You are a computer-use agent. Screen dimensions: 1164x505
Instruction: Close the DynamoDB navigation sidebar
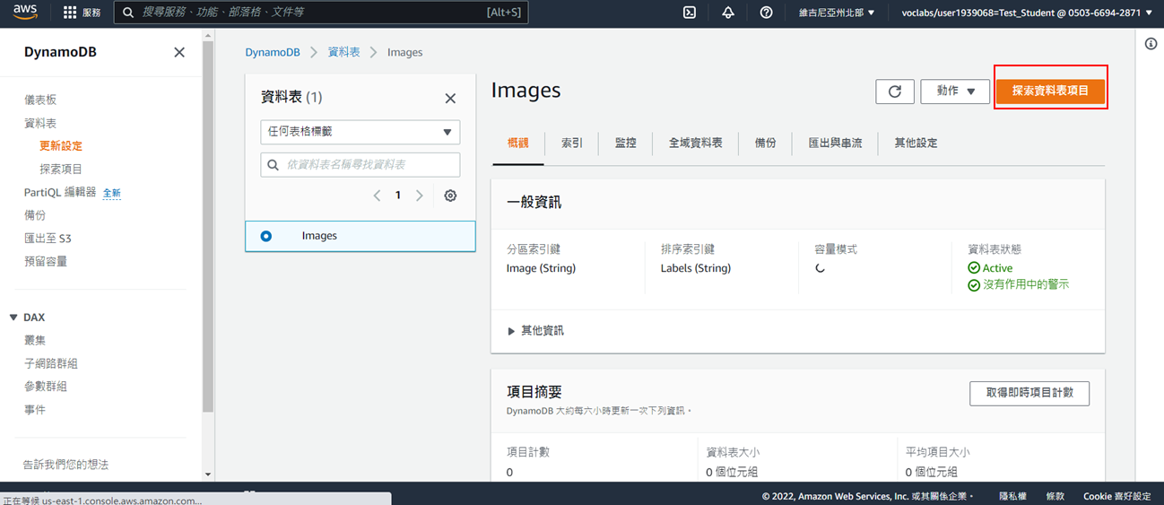pos(179,52)
